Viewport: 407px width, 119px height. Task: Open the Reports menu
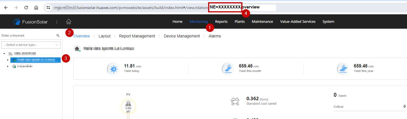click(x=221, y=22)
